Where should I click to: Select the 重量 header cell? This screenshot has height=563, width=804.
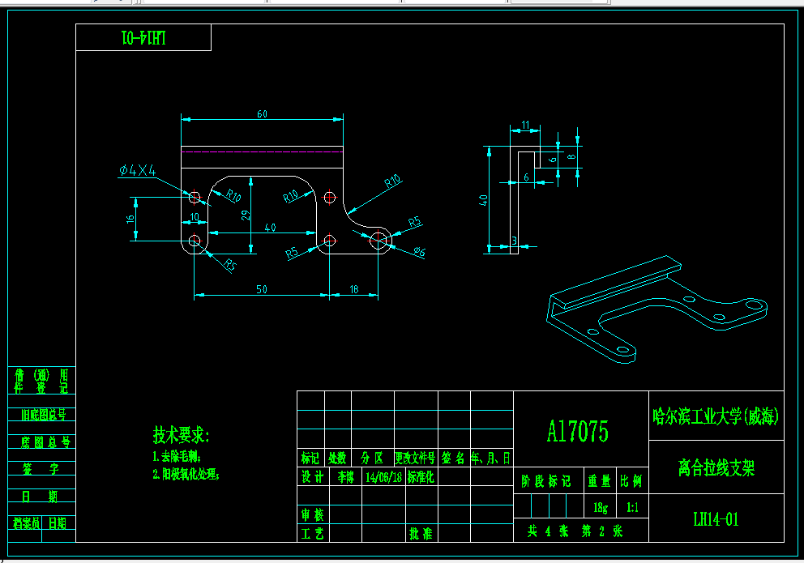600,480
